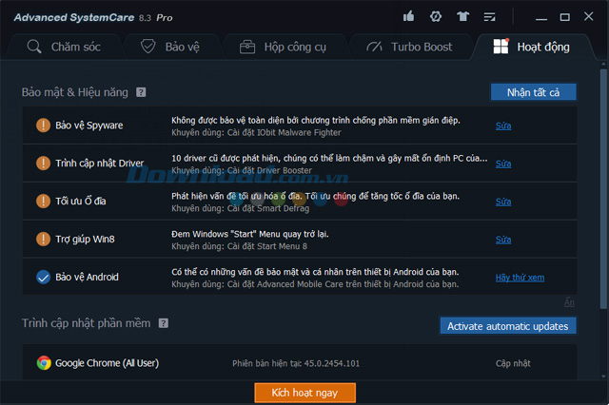Screen dimensions: 609x405
Task: Click the Google Chrome icon
Action: coord(44,363)
